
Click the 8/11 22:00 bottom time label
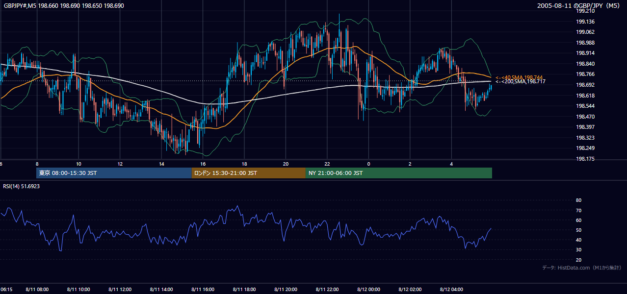point(327,290)
